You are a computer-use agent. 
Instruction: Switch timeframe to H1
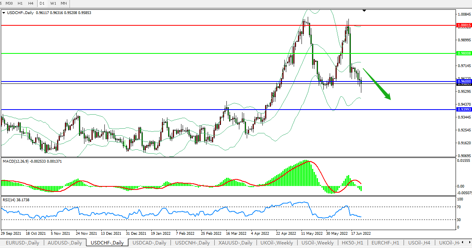(x=20, y=3)
